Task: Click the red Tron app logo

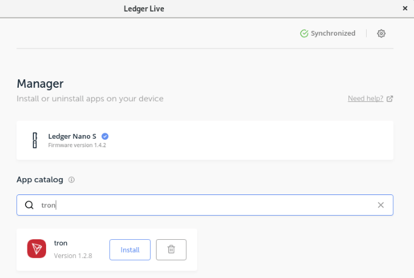Action: click(36, 249)
